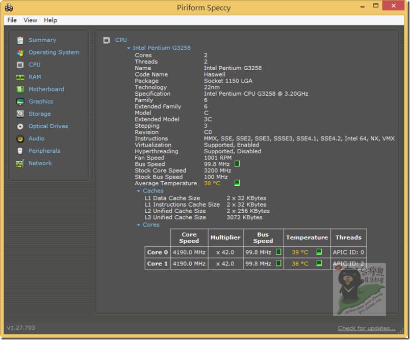Select the Storage hard drive icon

pos(20,114)
